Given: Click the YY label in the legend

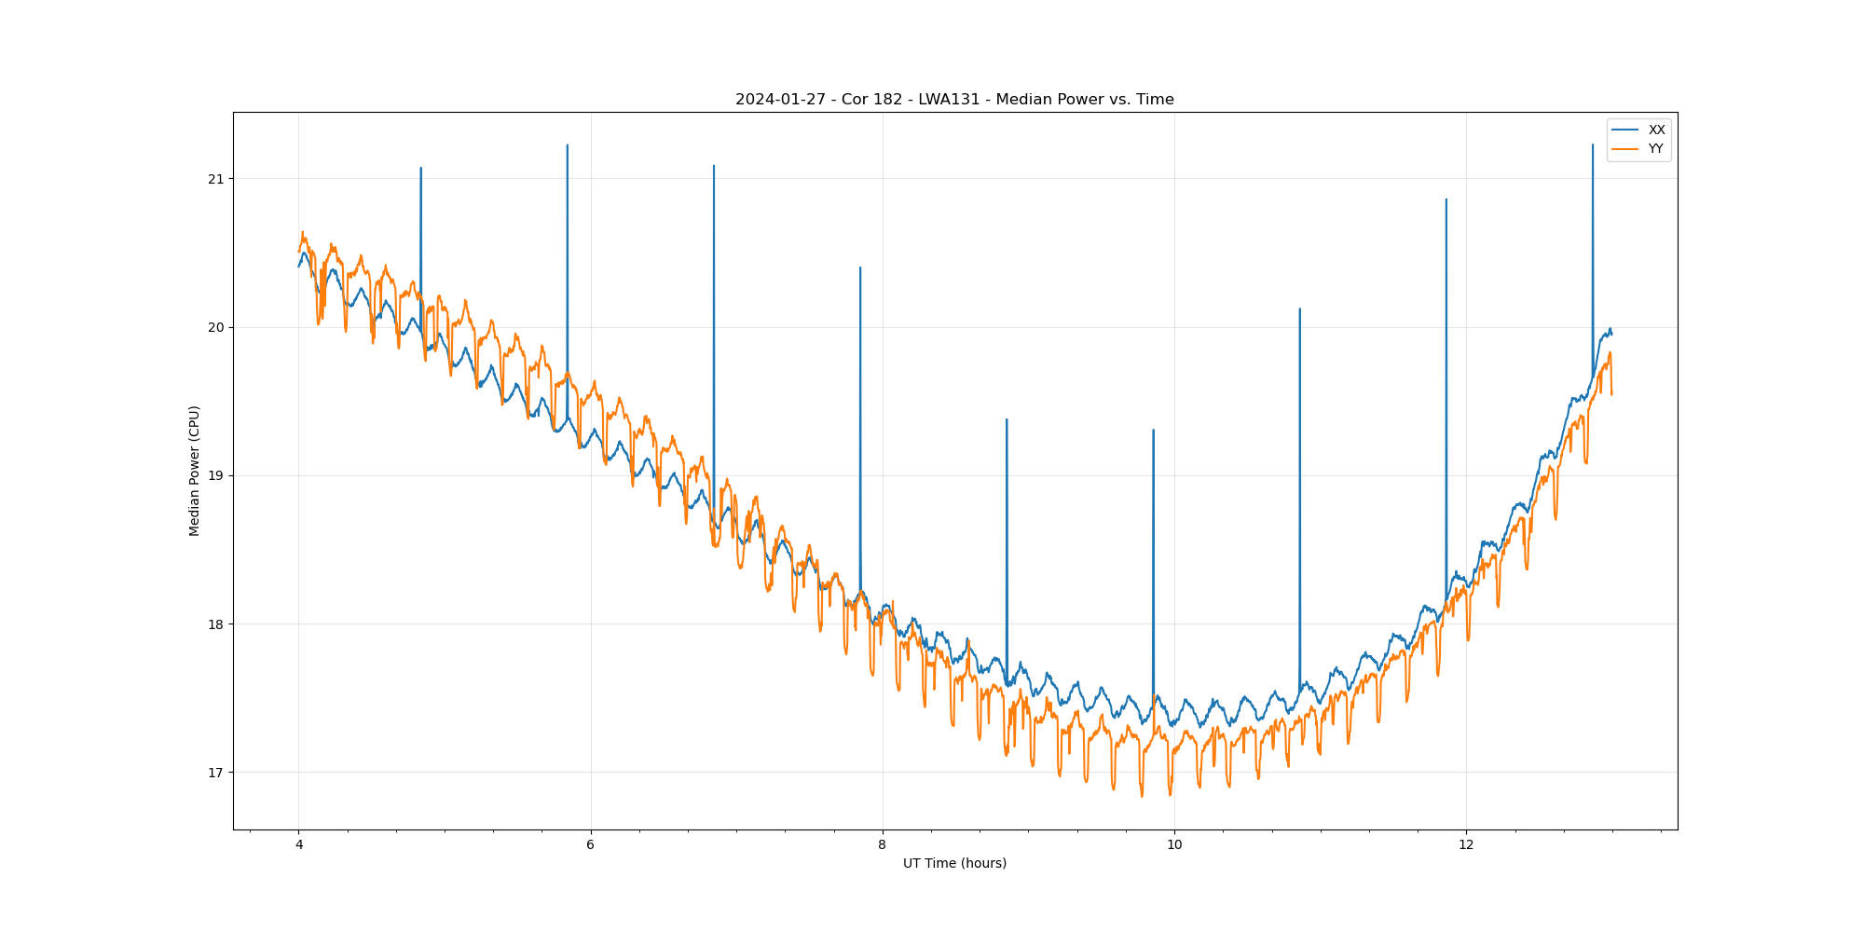Looking at the screenshot, I should [x=1655, y=149].
